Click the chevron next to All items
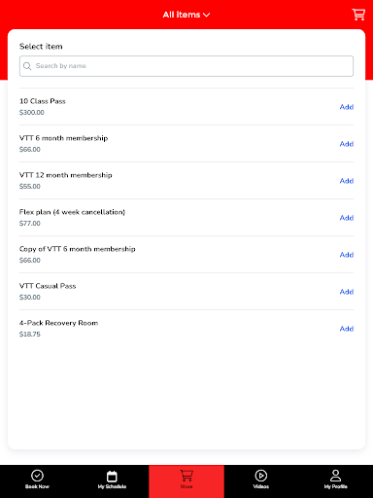373x498 pixels. coord(207,15)
